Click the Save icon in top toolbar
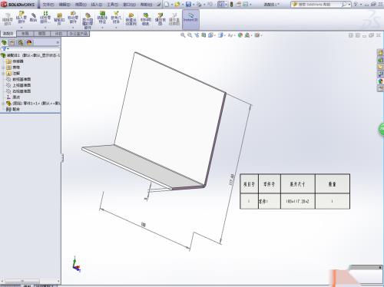 pyautogui.click(x=188, y=5)
